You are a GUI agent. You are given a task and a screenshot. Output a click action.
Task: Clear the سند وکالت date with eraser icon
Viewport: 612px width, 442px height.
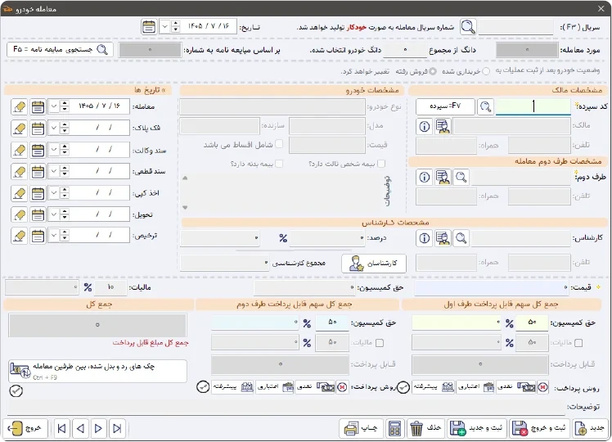tap(19, 150)
